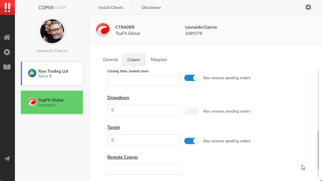Enable pending orders toggle for Drawdown
Image resolution: width=322 pixels, height=181 pixels.
[192, 111]
